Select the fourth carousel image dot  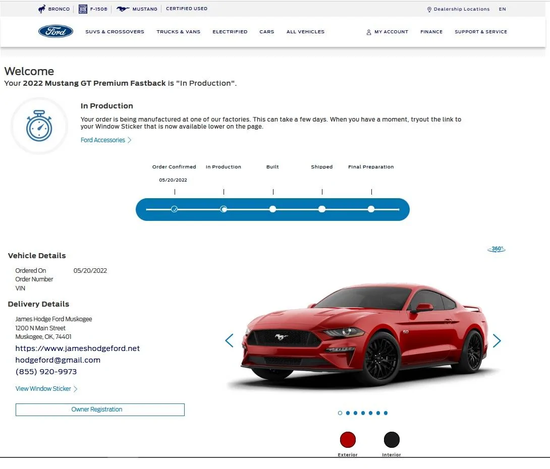[x=363, y=413]
